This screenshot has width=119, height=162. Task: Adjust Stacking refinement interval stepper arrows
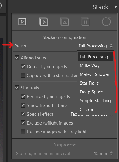[111, 153]
